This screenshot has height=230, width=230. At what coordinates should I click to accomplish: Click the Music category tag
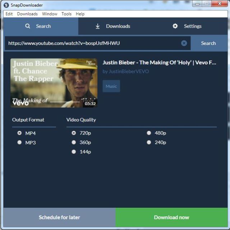pos(111,86)
